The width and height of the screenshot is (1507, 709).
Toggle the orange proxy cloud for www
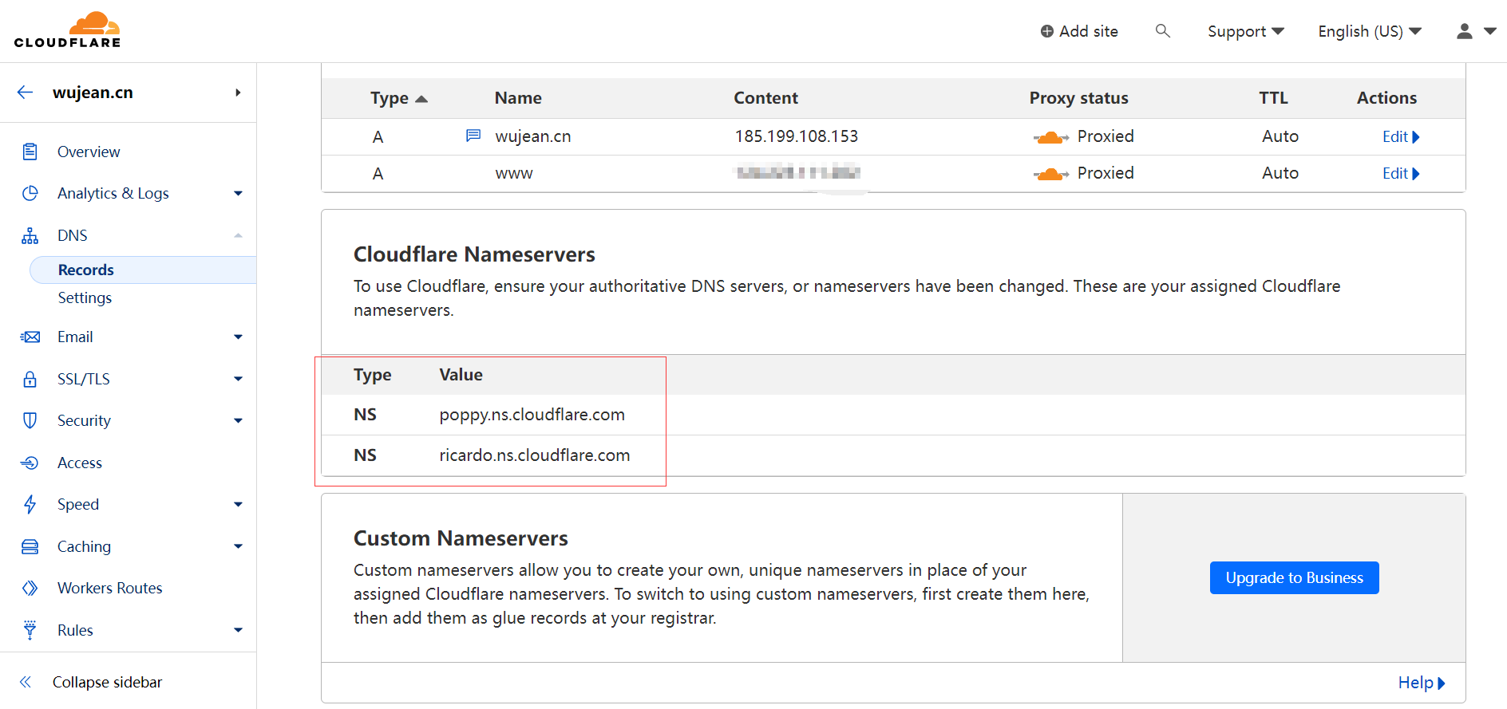tap(1051, 174)
